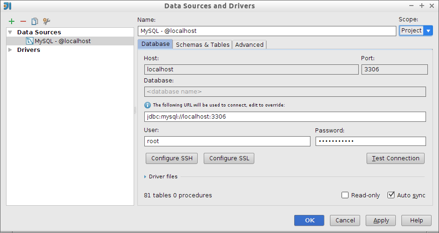Click the duplicate data source icon
Screen dimensions: 439x233
(x=35, y=21)
